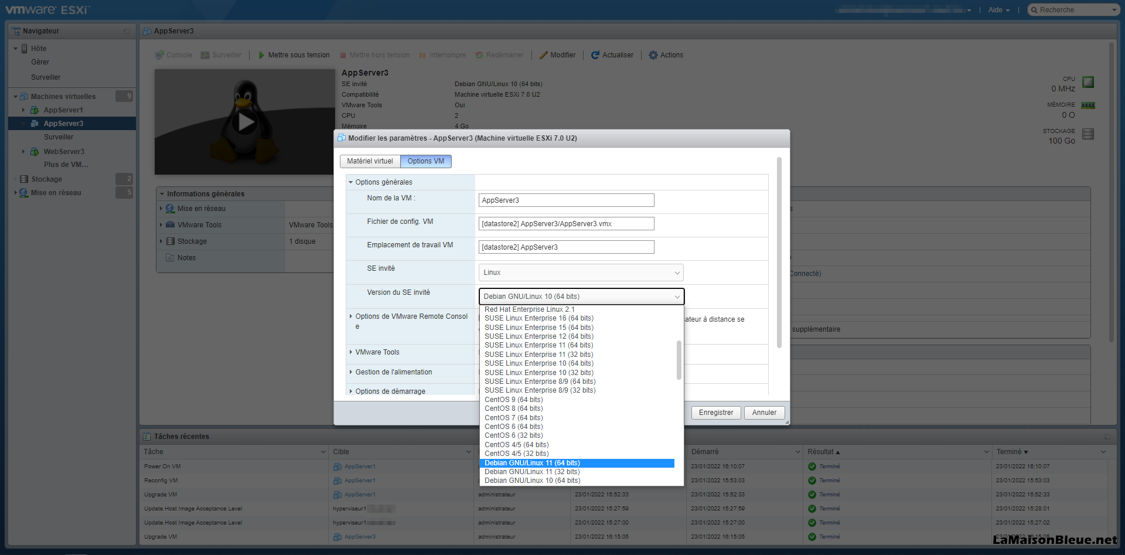Click the Annuler button
Screen dimensions: 1125x555
coord(764,413)
